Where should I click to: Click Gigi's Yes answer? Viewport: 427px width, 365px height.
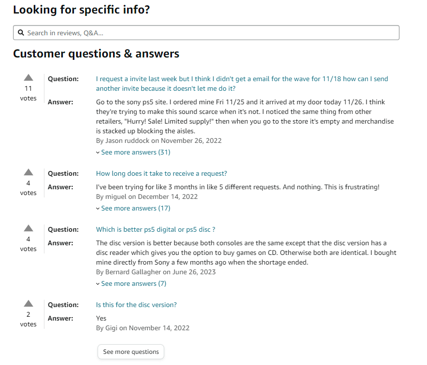[x=101, y=318]
